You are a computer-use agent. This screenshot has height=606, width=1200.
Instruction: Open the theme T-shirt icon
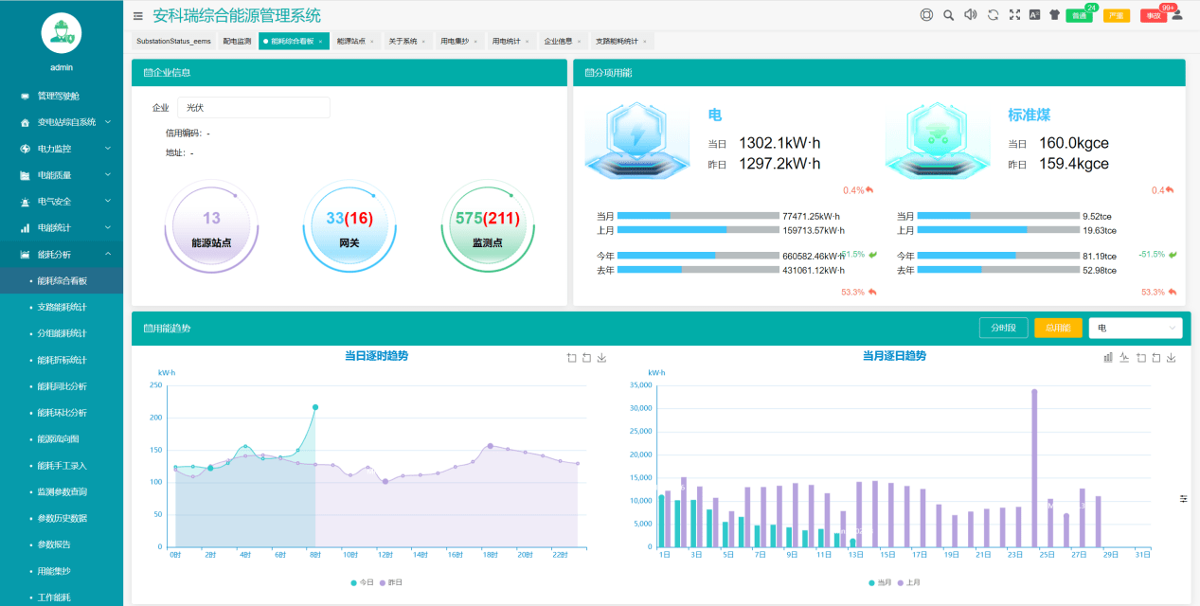1054,15
